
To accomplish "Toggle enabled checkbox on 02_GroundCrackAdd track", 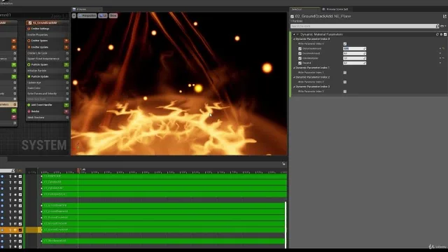I will pos(20,230).
